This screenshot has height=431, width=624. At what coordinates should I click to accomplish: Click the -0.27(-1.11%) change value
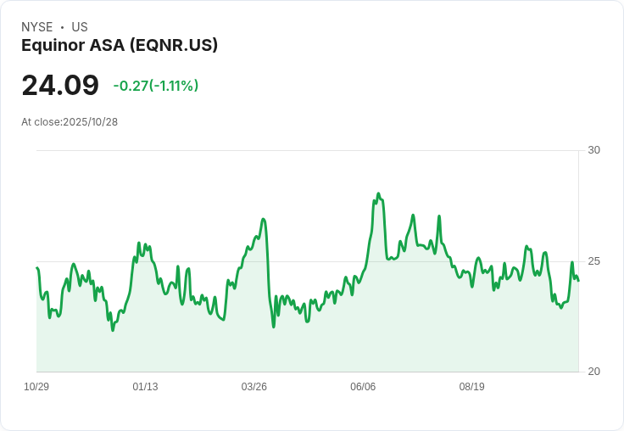pos(156,86)
